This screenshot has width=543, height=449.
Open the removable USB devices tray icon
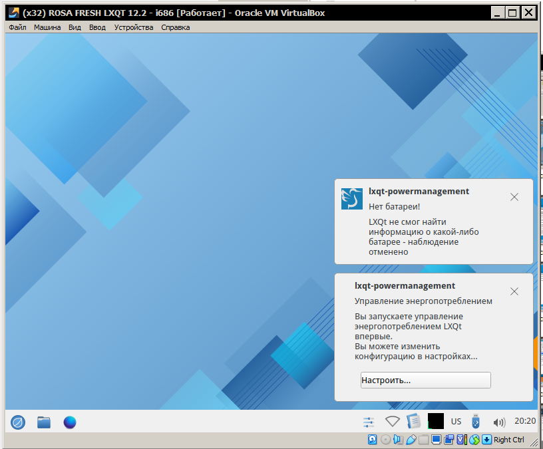tap(476, 421)
